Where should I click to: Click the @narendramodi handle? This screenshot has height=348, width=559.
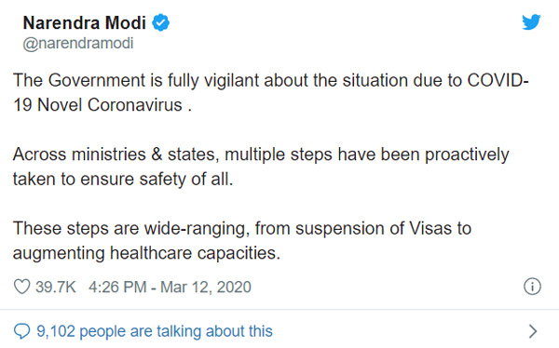pyautogui.click(x=78, y=44)
